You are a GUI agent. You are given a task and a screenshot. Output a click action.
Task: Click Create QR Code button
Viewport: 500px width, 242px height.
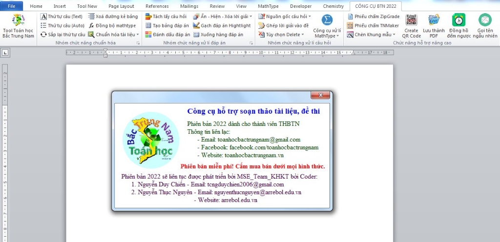(411, 26)
